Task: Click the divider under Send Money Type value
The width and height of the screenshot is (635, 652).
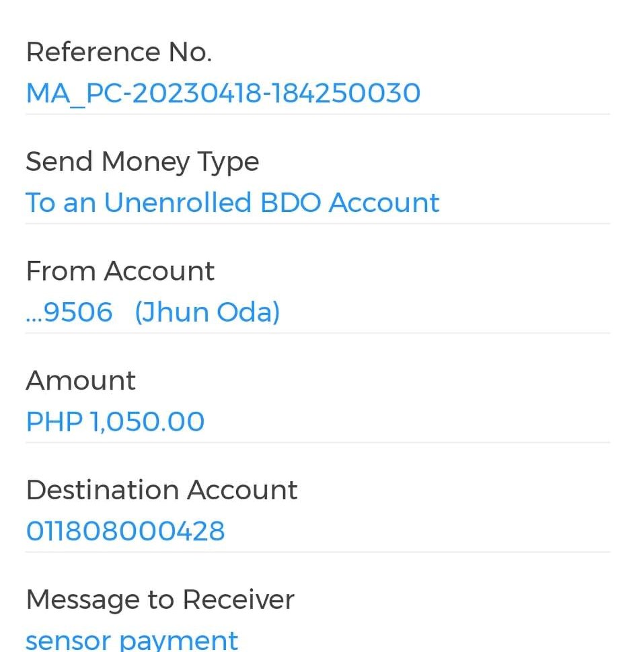Action: point(317,223)
